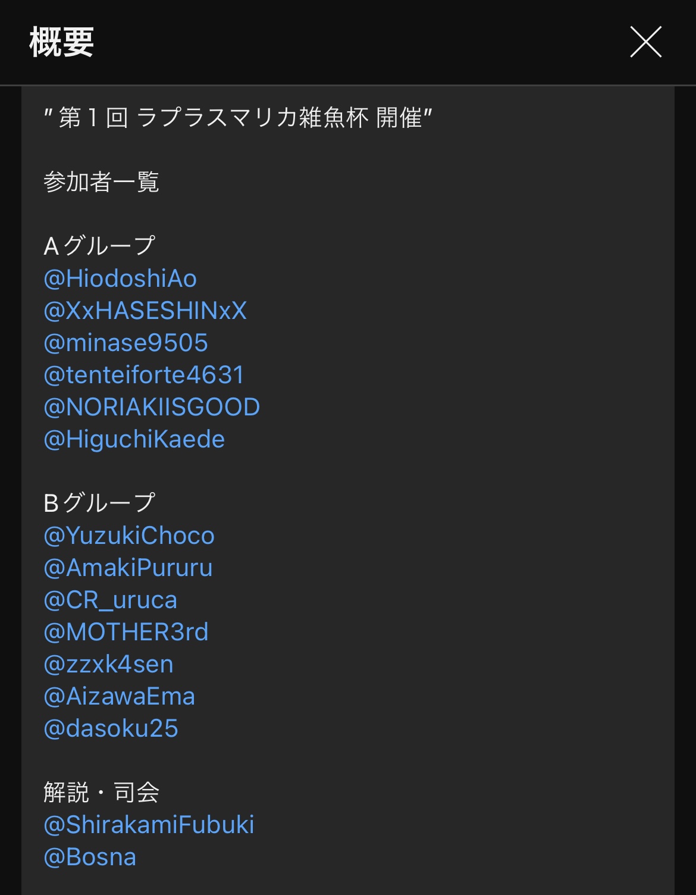Visit the @zzxk4sen channel
Image resolution: width=696 pixels, height=895 pixels.
pyautogui.click(x=109, y=664)
